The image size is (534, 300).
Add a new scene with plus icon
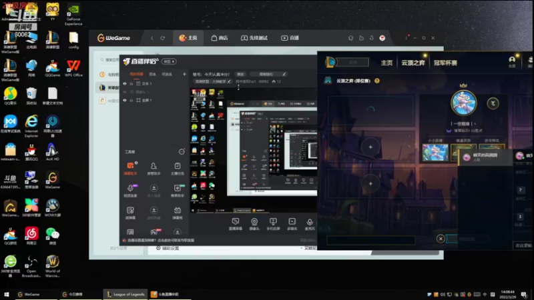(x=184, y=74)
